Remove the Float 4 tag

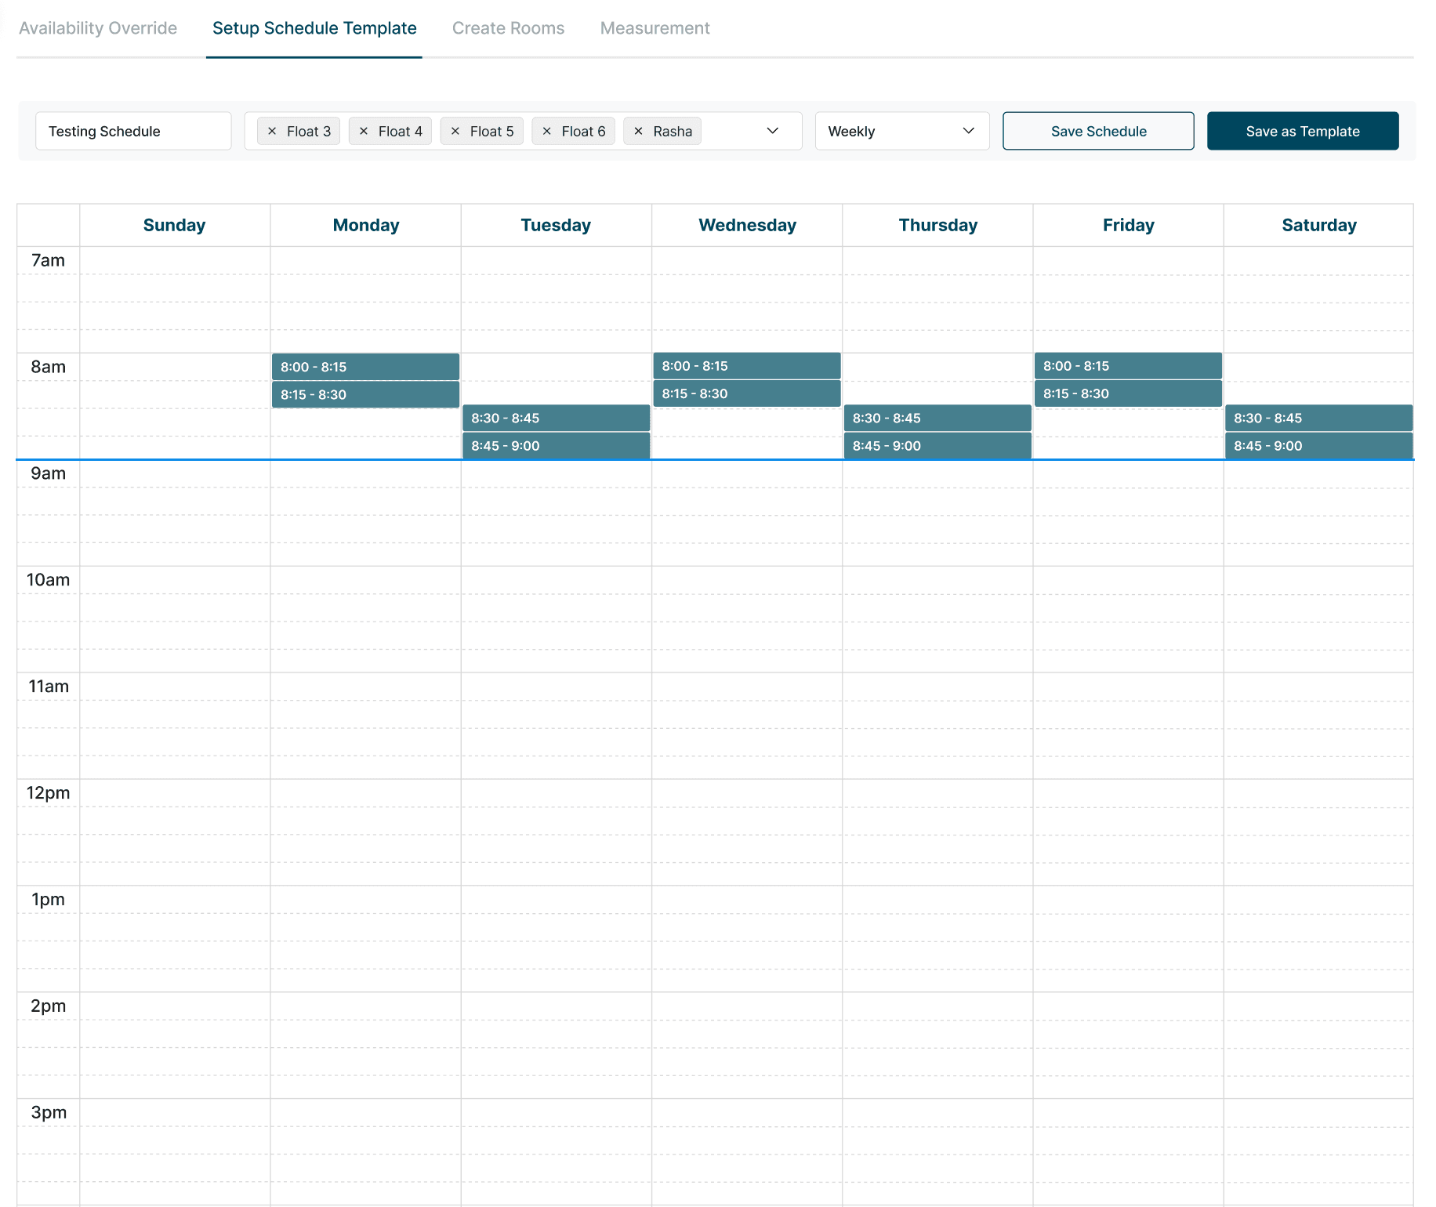click(x=364, y=132)
